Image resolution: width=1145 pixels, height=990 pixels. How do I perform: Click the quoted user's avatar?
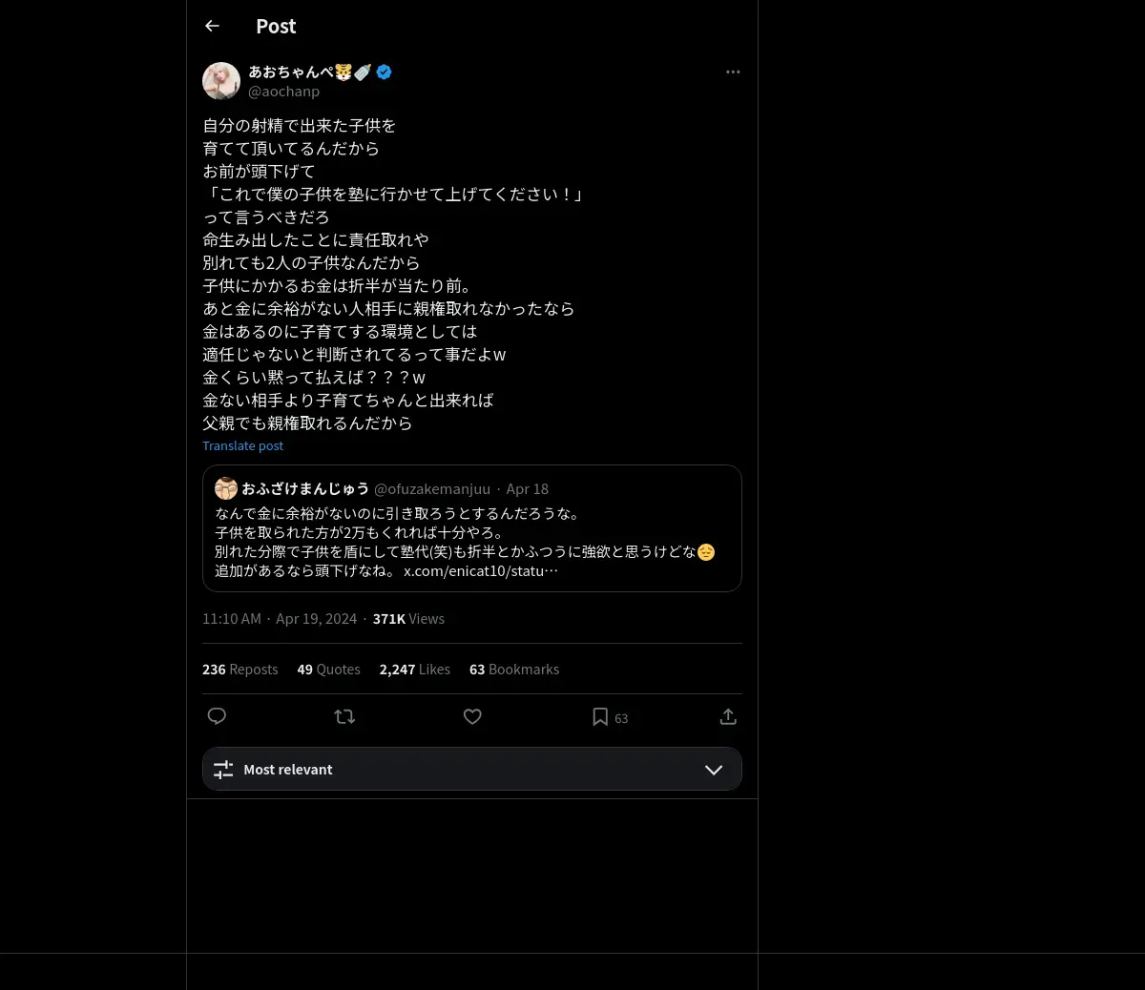click(x=226, y=488)
